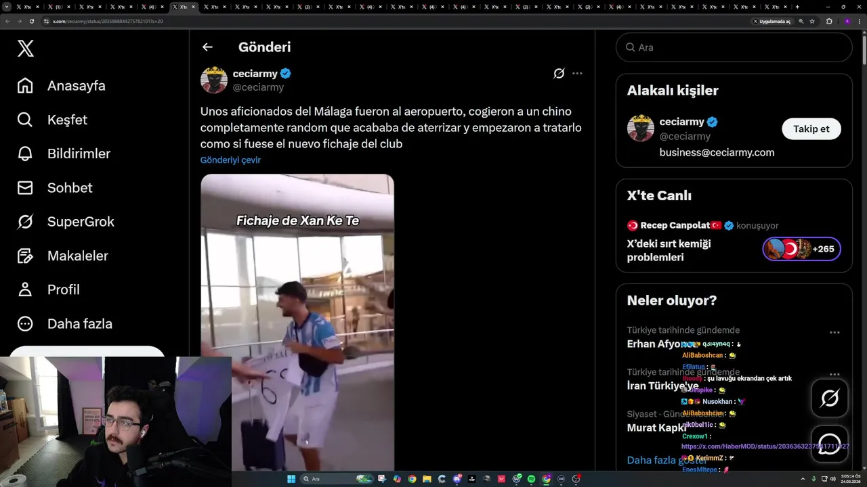Screen dimensions: 867x487
Task: Click into the Ara search field
Action: point(734,47)
